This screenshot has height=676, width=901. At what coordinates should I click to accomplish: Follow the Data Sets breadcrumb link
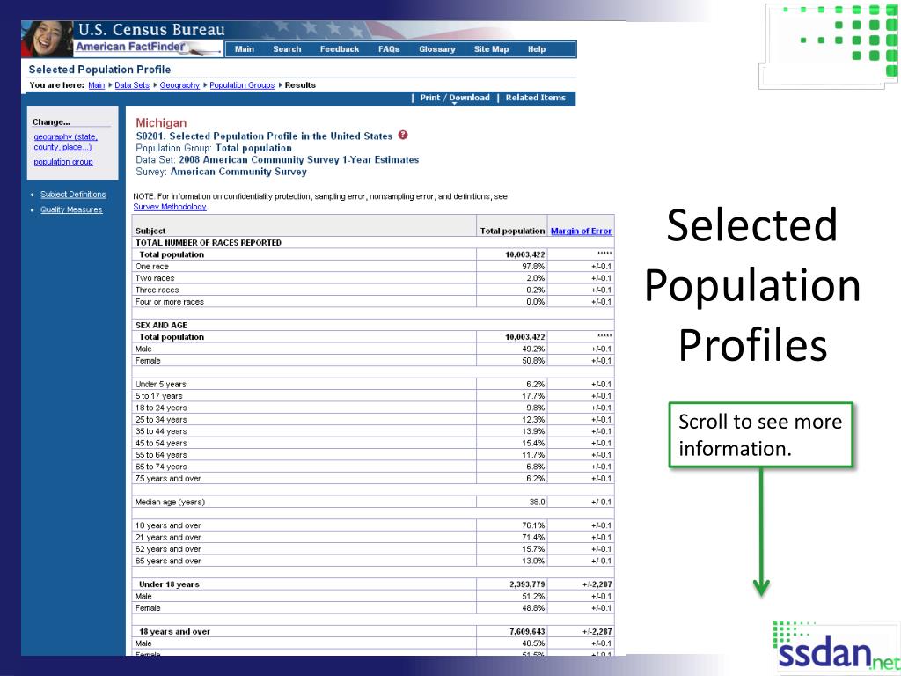pyautogui.click(x=132, y=85)
